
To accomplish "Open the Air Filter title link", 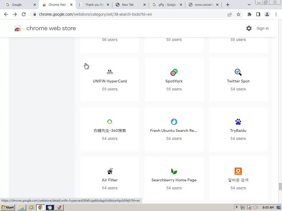I will [110, 180].
